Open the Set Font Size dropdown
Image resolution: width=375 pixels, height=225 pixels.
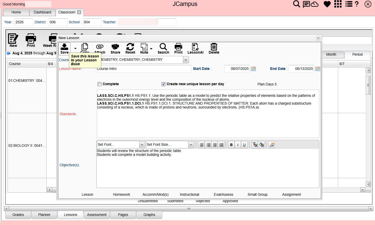click(x=191, y=144)
